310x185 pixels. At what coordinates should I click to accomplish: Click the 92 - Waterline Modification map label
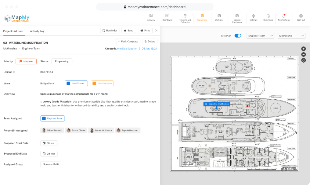(x=217, y=104)
